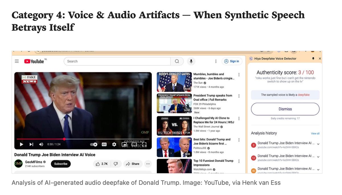Go to YouTube home via logo
Screen dimensions: 342x195
34,61
